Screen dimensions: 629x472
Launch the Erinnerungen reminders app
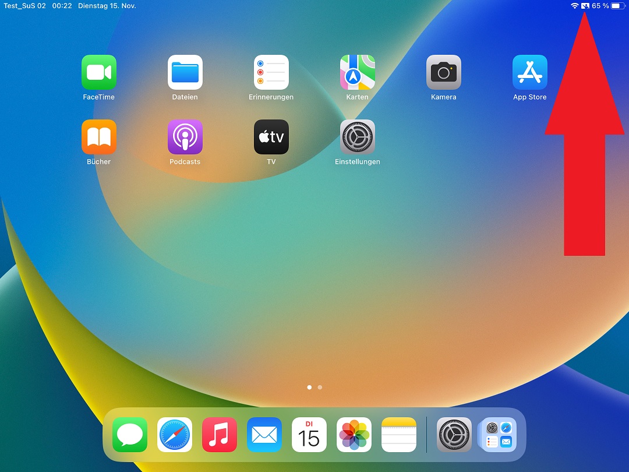271,72
